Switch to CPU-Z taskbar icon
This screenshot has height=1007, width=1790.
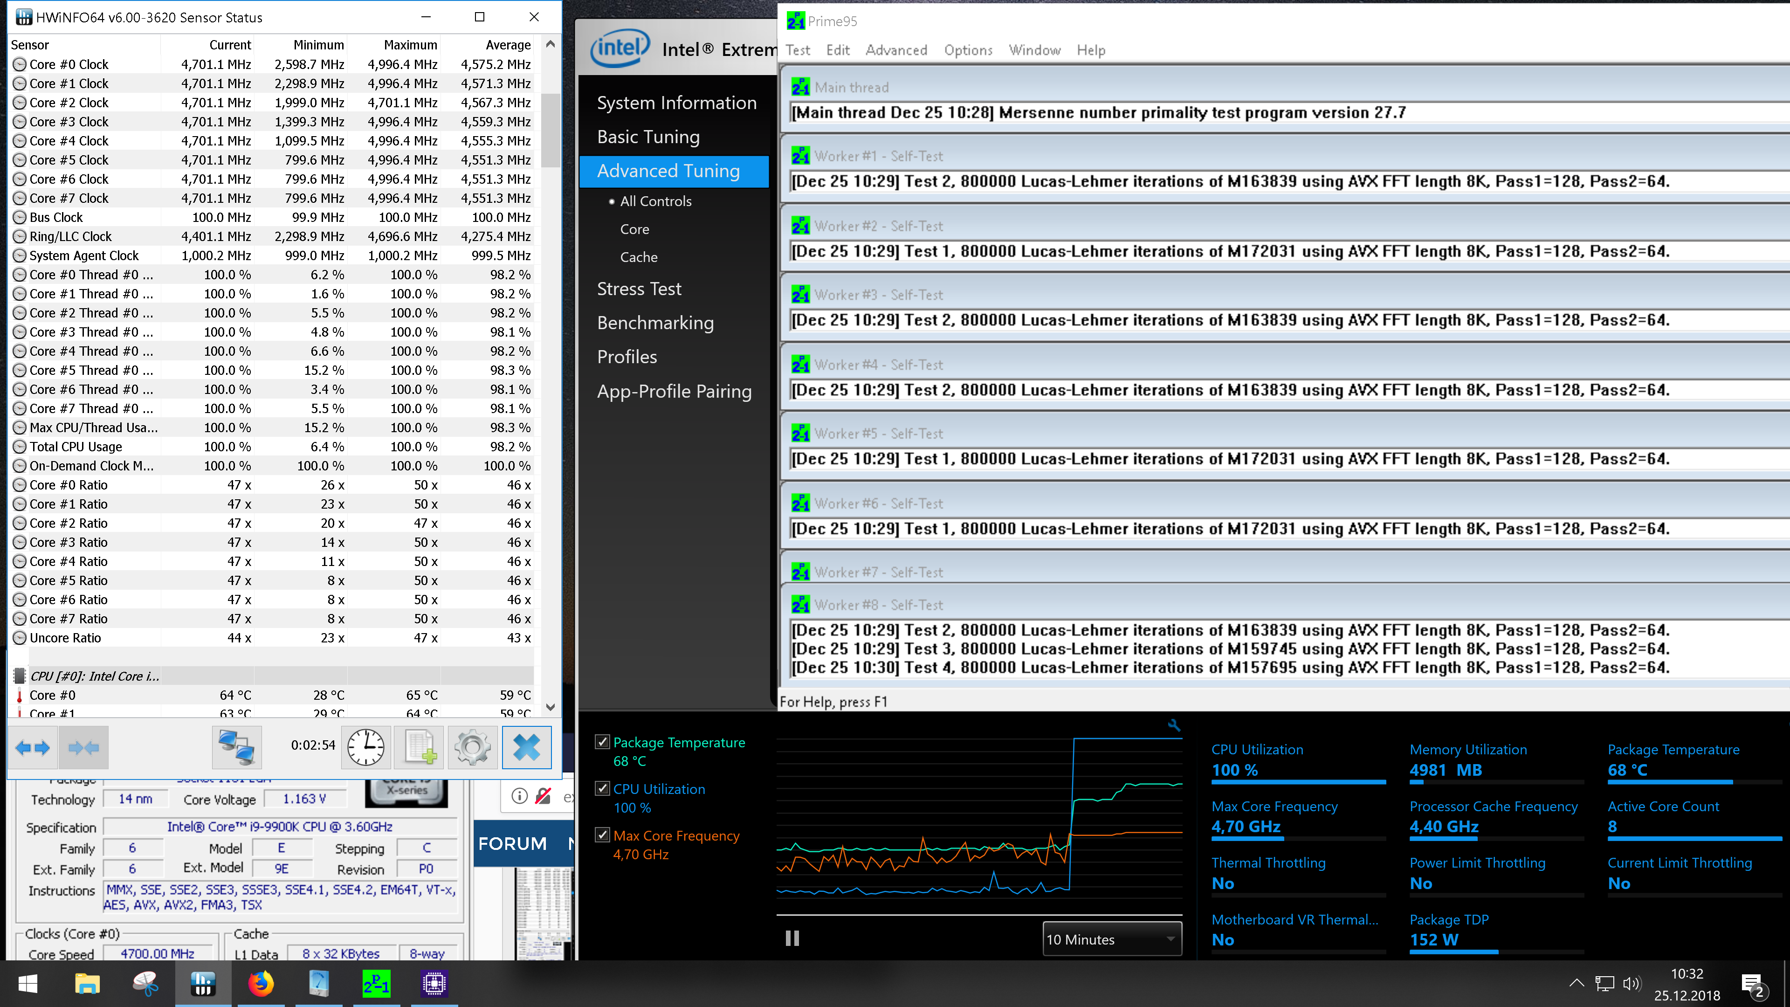coord(434,983)
